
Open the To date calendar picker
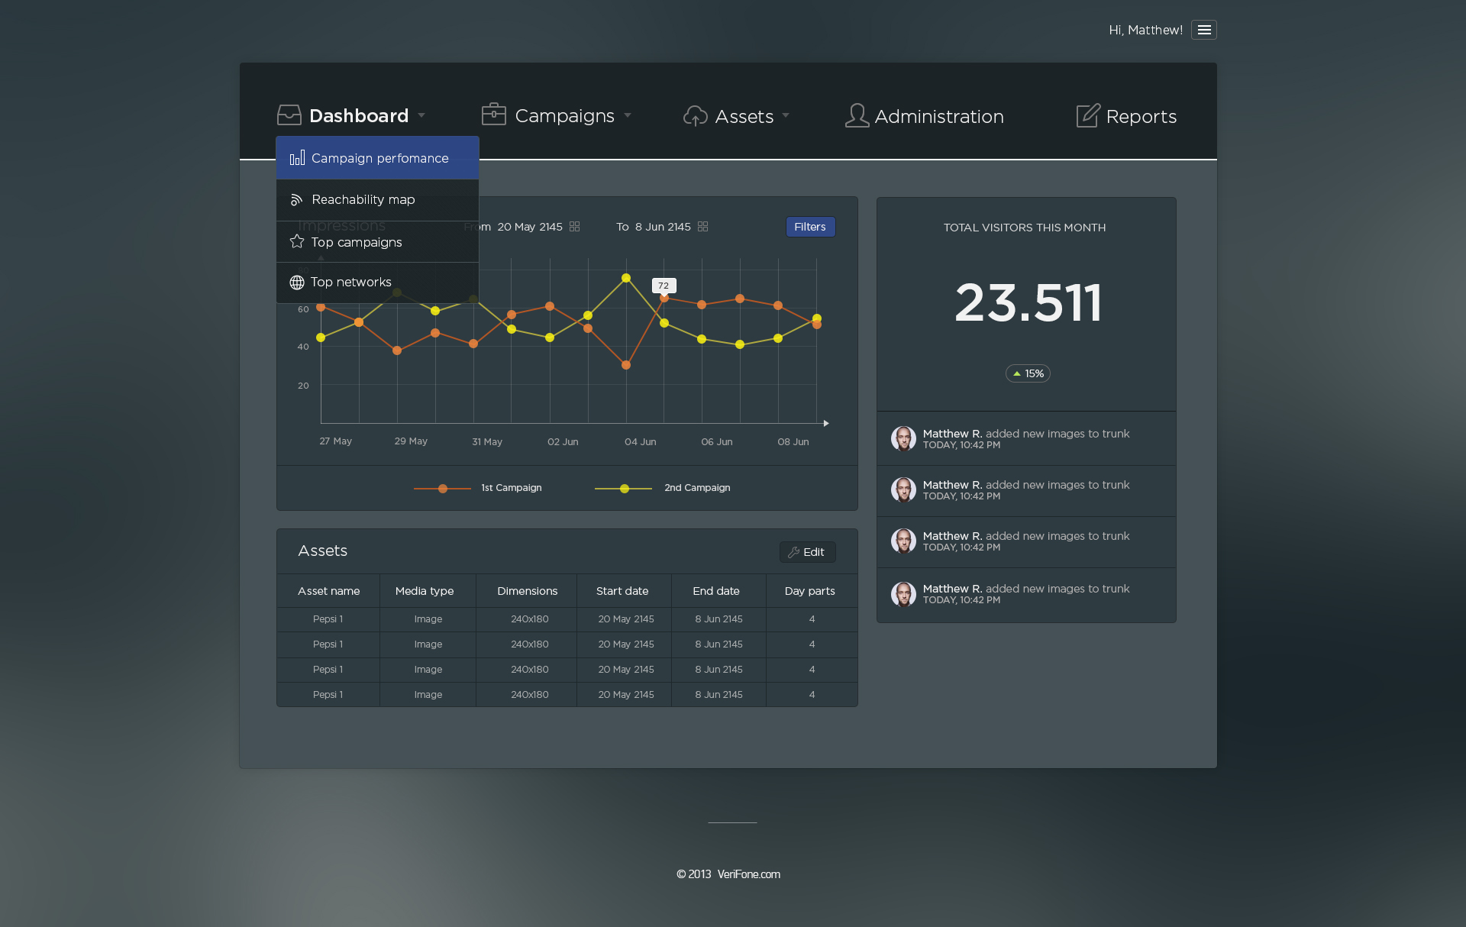[702, 226]
